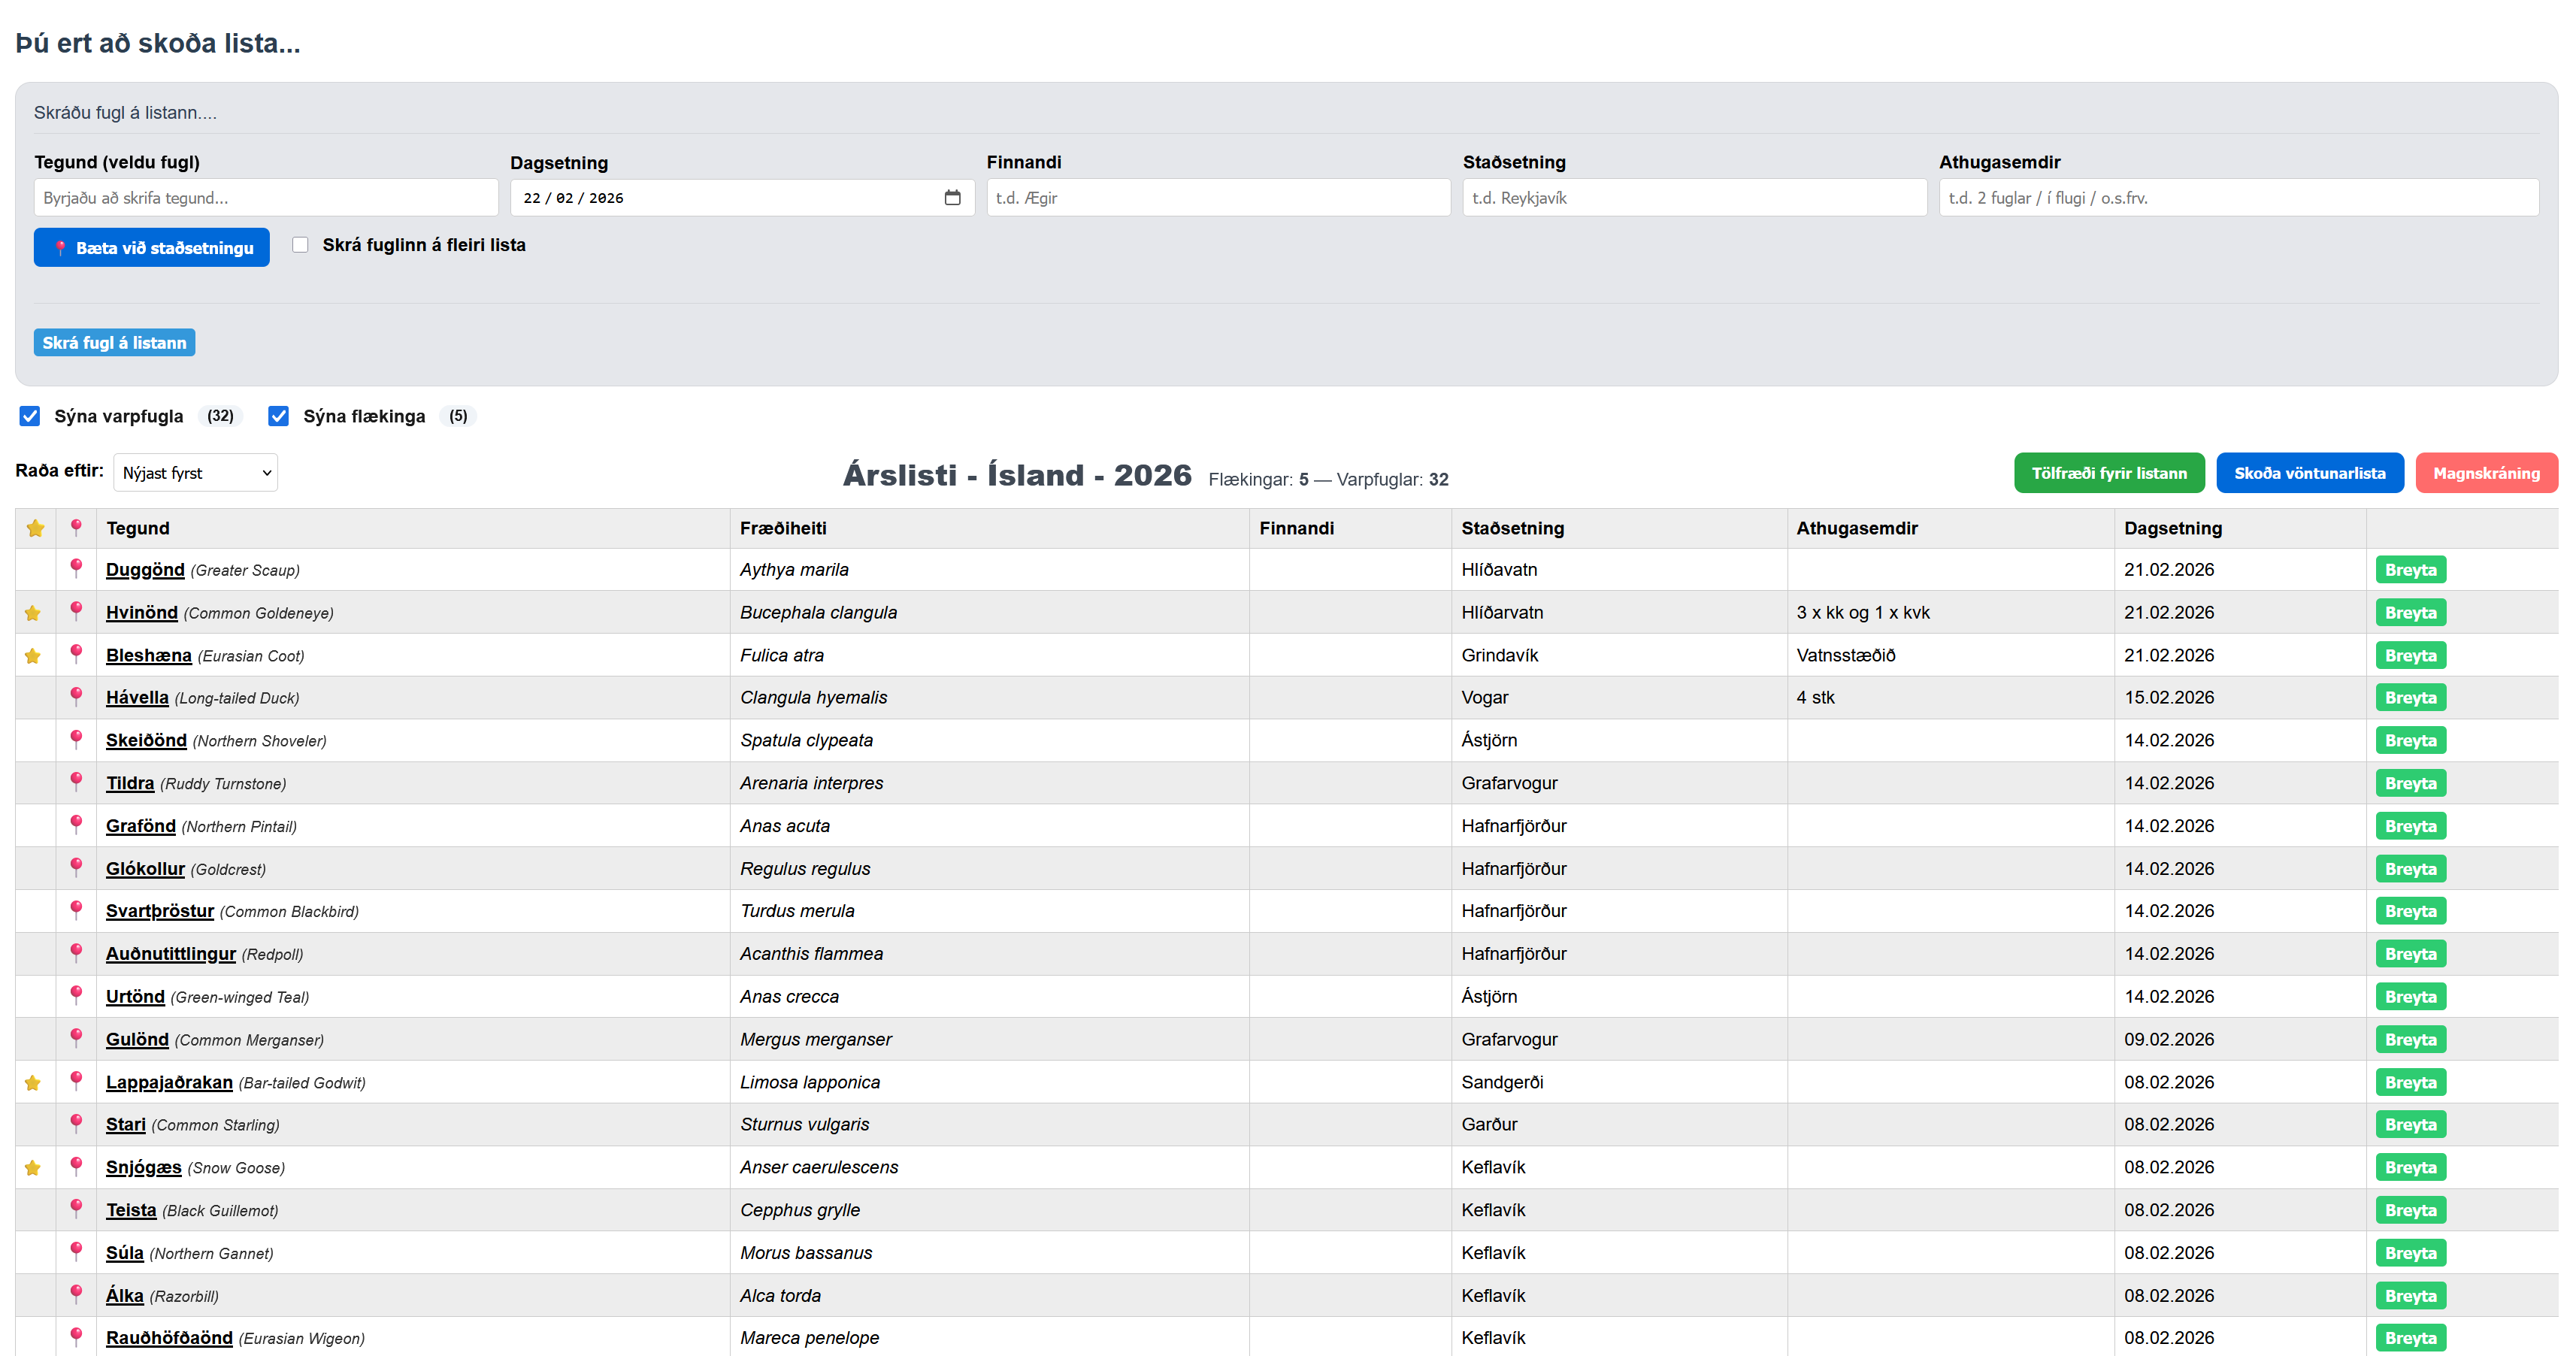The width and height of the screenshot is (2576, 1356).
Task: Uncheck the Sýna varpfugla checkbox
Action: [x=30, y=416]
